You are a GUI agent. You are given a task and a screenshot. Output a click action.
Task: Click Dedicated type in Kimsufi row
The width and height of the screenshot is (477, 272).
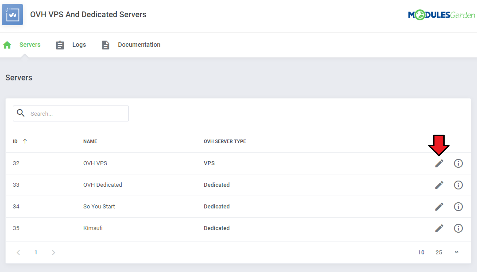[x=217, y=228]
